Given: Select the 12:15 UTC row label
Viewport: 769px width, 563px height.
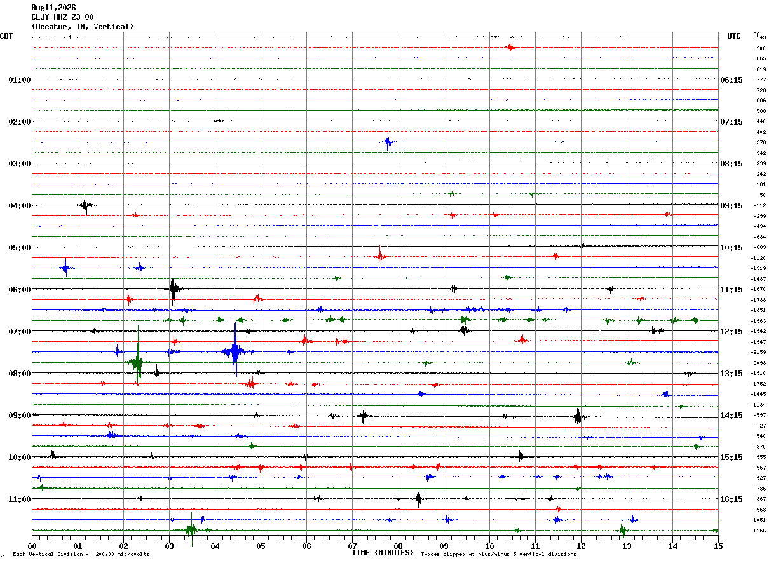Looking at the screenshot, I should 732,332.
